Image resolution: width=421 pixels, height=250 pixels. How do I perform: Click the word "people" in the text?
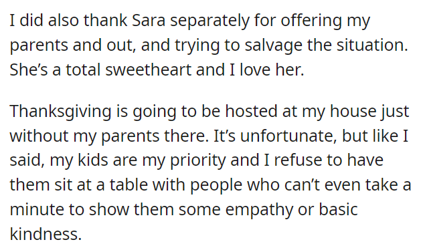(x=216, y=185)
